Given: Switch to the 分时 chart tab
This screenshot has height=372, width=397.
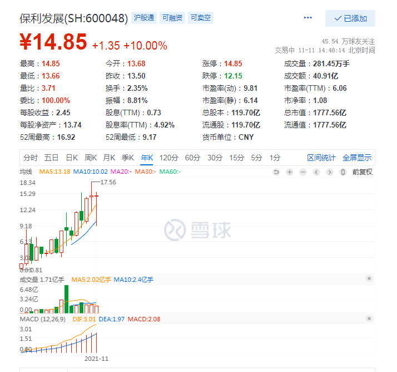Looking at the screenshot, I should [x=31, y=158].
